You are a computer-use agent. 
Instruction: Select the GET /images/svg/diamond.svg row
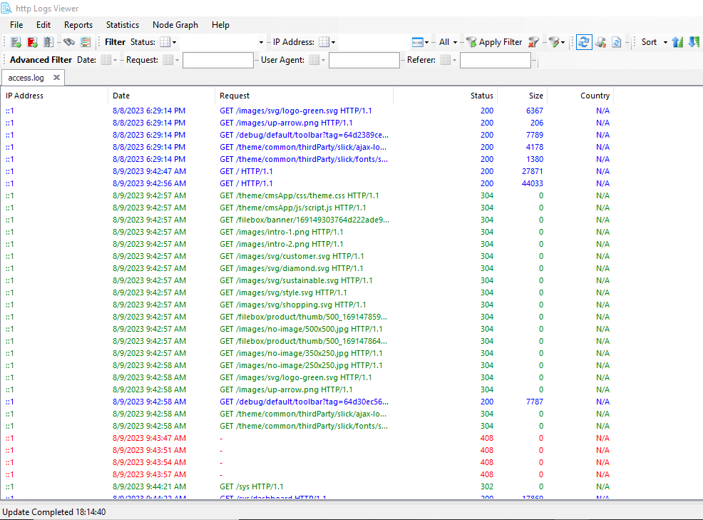[307, 268]
